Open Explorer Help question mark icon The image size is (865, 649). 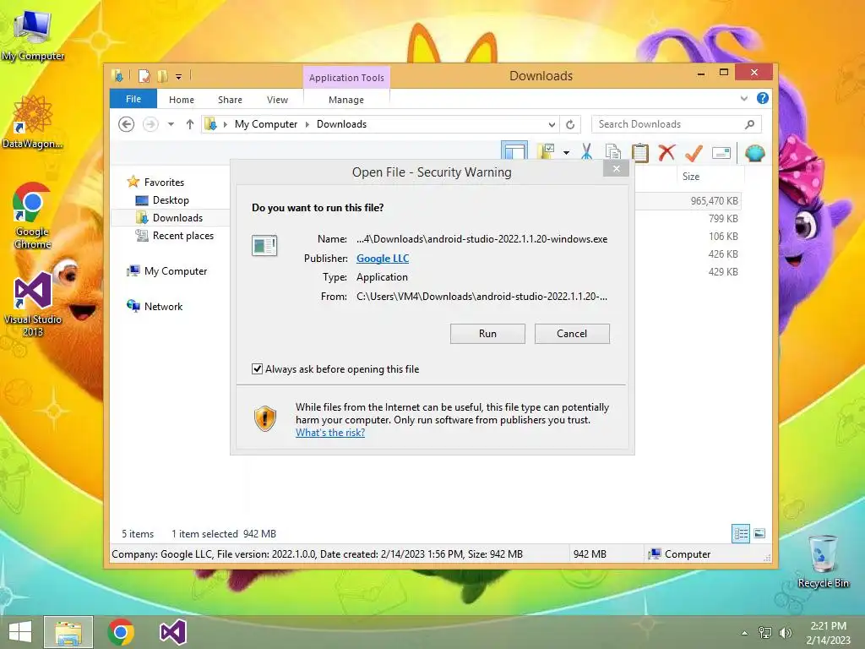(x=763, y=98)
